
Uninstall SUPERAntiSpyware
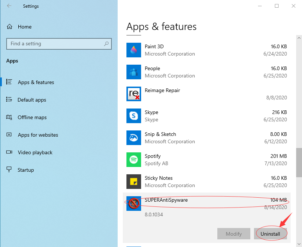click(270, 234)
